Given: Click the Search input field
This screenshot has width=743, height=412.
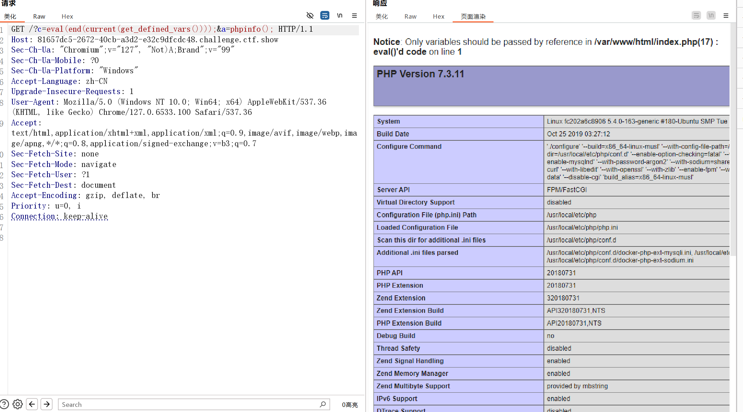Looking at the screenshot, I should pyautogui.click(x=188, y=404).
